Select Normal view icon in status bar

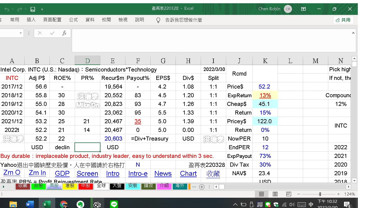pos(261,194)
